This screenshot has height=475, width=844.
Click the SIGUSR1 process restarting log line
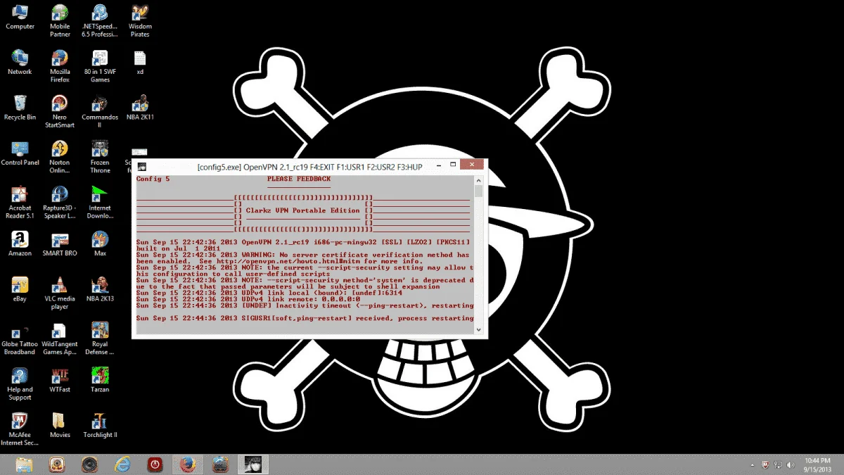(305, 318)
